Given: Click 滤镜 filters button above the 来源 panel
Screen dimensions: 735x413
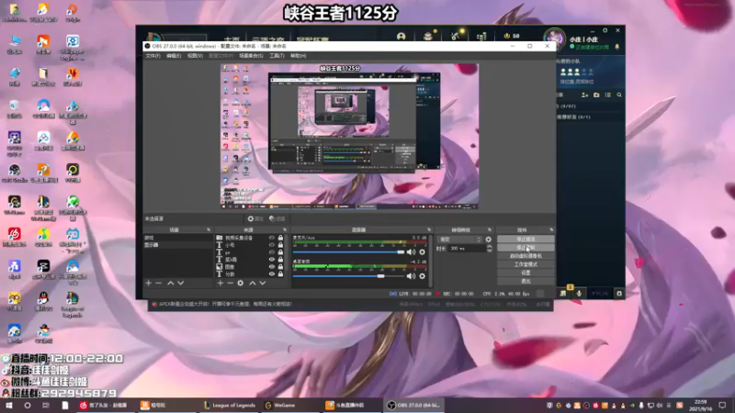Looking at the screenshot, I should point(278,218).
